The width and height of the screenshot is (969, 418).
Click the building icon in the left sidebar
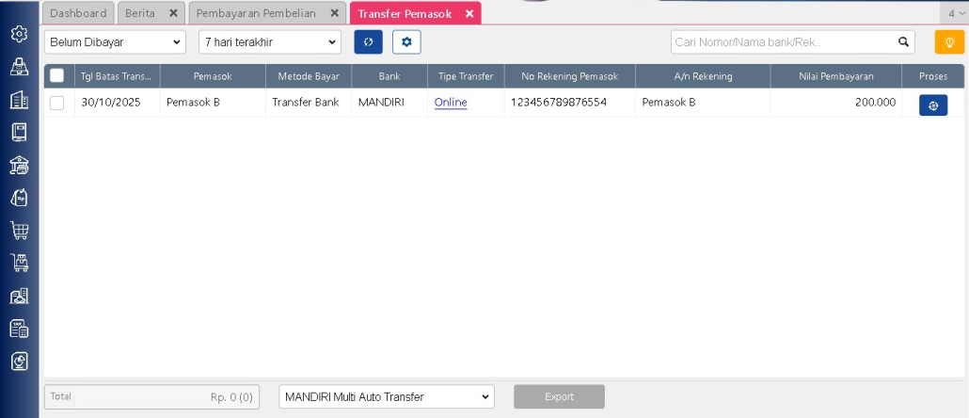[19, 100]
